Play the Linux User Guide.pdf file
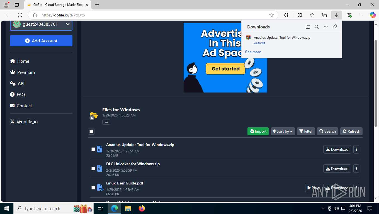The width and height of the screenshot is (379, 214). pyautogui.click(x=313, y=188)
